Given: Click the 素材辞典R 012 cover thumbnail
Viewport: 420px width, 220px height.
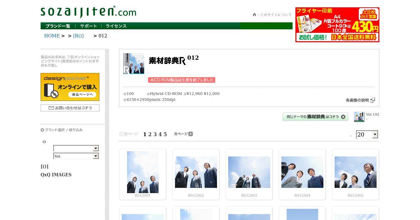Looking at the screenshot, I should 134,64.
